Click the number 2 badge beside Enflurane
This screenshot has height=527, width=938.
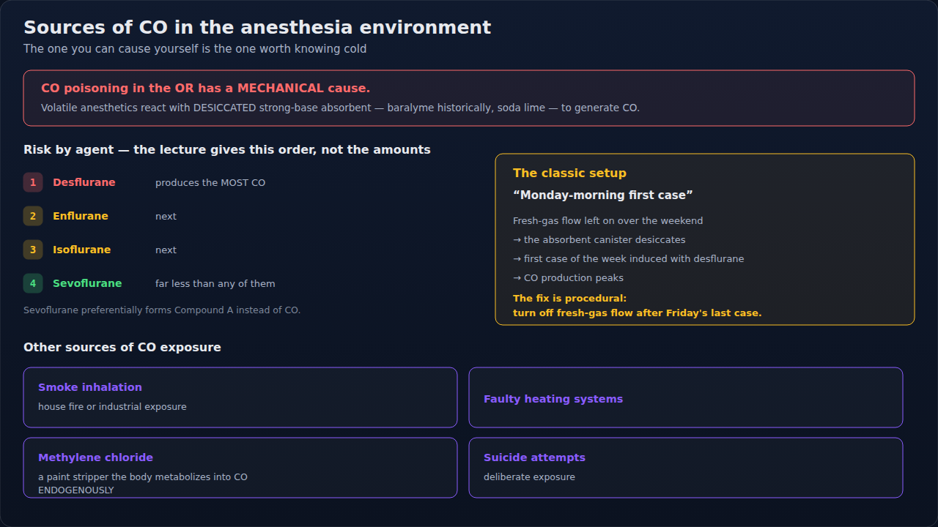(33, 216)
